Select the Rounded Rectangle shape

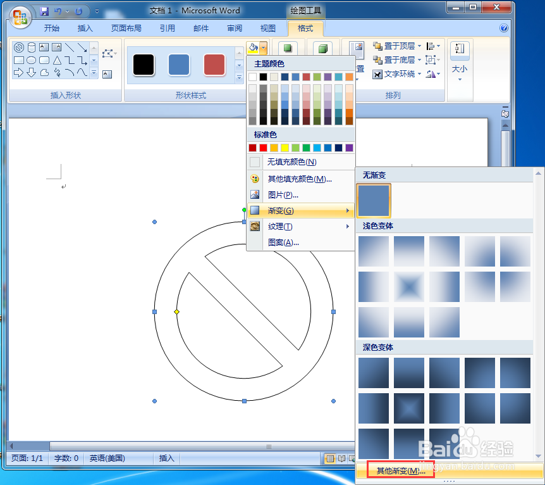(44, 60)
